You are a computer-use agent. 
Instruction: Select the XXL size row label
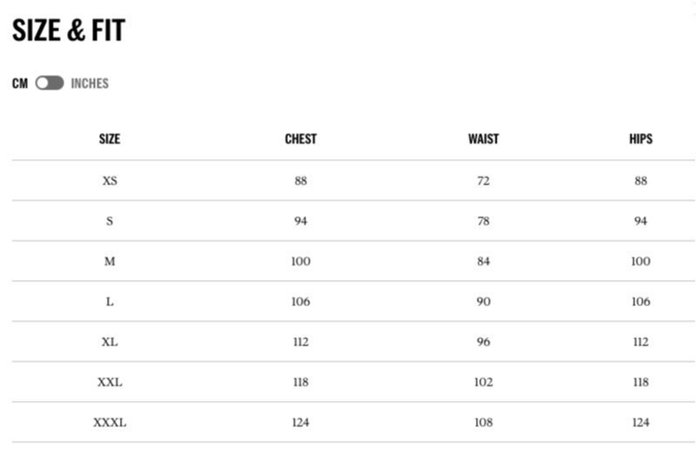coord(110,382)
